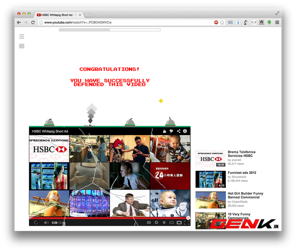296x251 pixels.
Task: Open the blue VOS extension icon
Action: pos(230,22)
